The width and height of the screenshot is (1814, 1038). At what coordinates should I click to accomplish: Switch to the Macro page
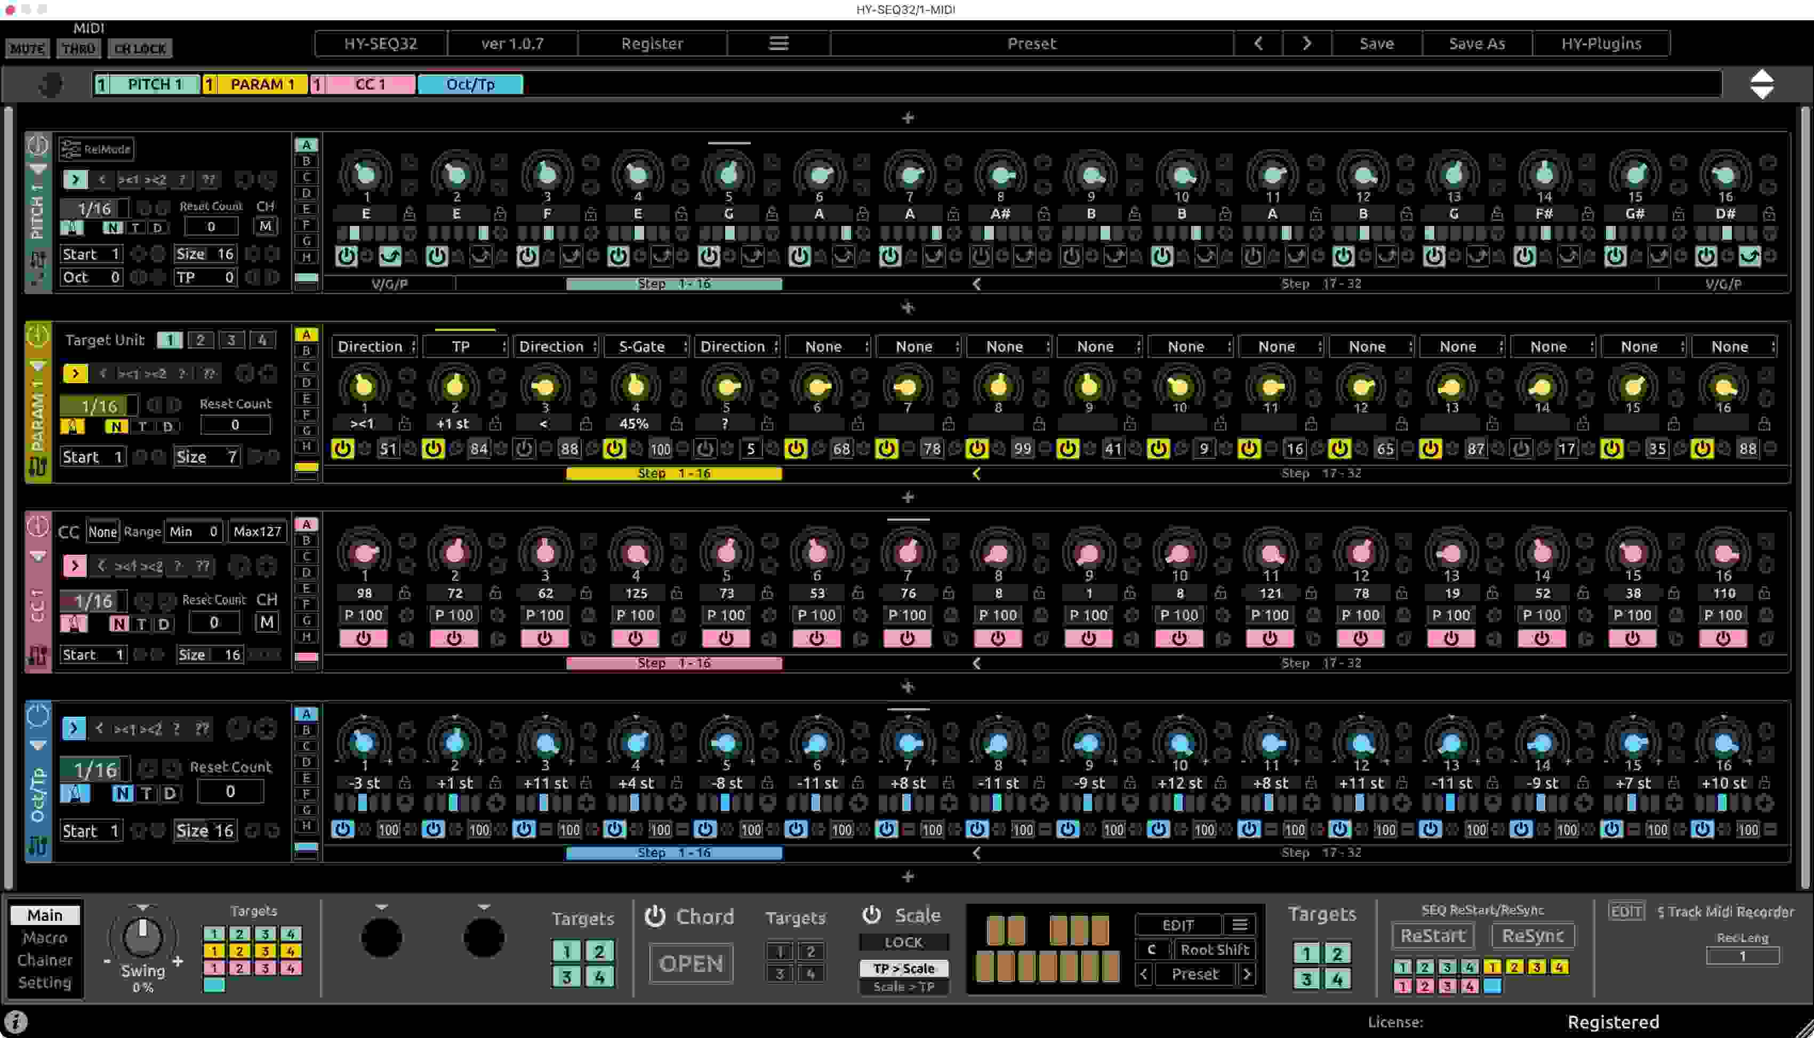(x=44, y=937)
